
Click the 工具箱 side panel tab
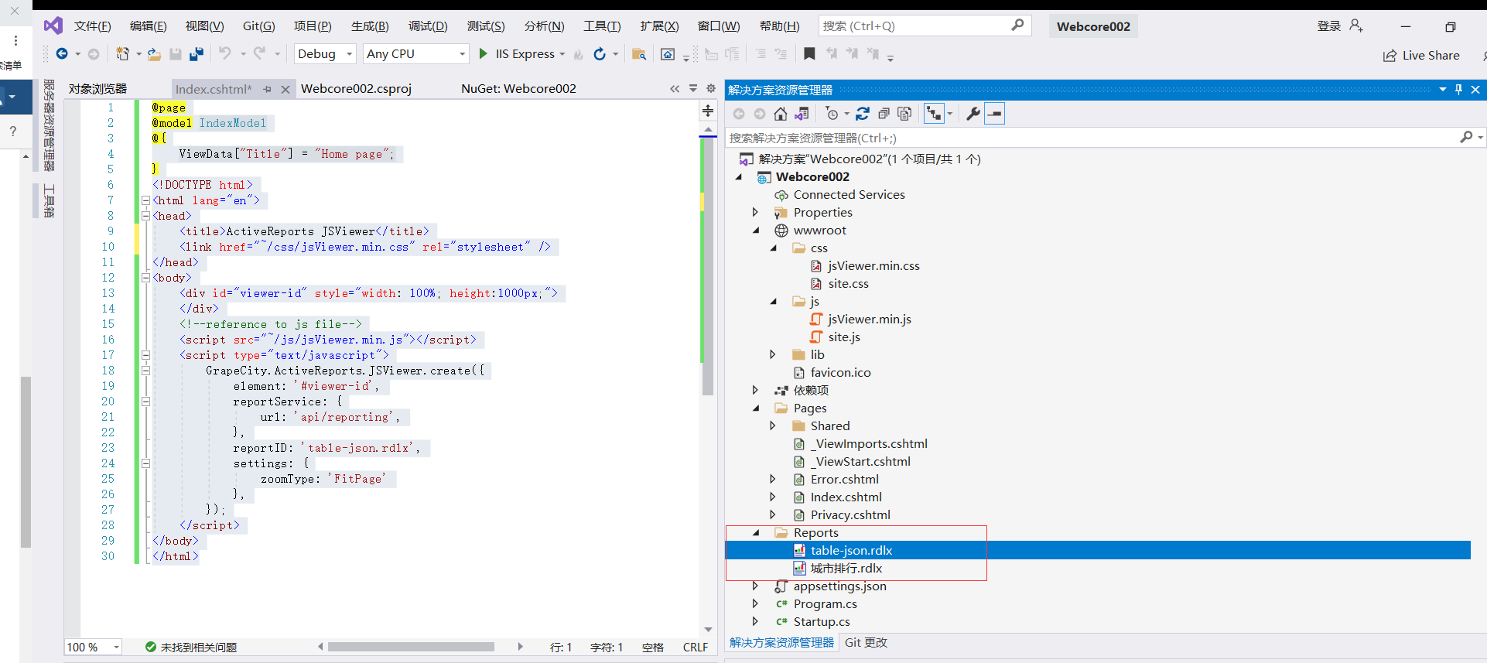tap(49, 200)
